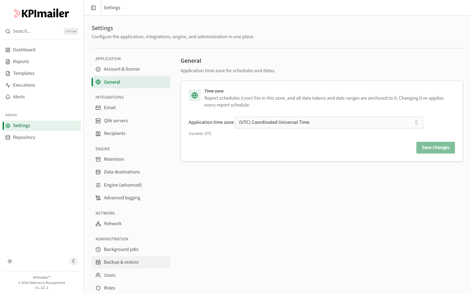This screenshot has width=471, height=294.
Task: Open the Templates page
Action: (42, 73)
